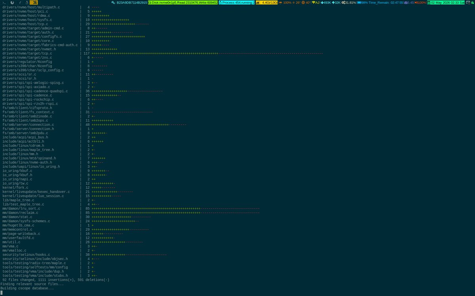Image resolution: width=475 pixels, height=296 pixels.
Task: Click include/uapi/linux/io_uring.h entry
Action: pyautogui.click(x=31, y=167)
